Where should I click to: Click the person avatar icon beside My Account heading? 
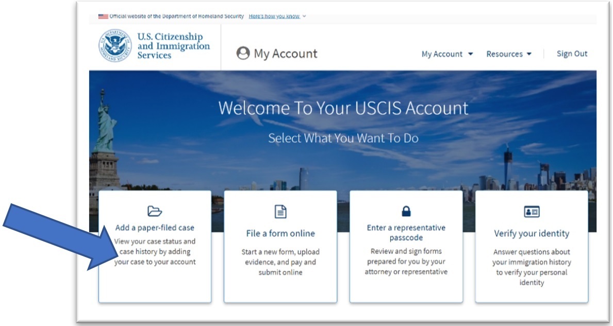pyautogui.click(x=243, y=54)
